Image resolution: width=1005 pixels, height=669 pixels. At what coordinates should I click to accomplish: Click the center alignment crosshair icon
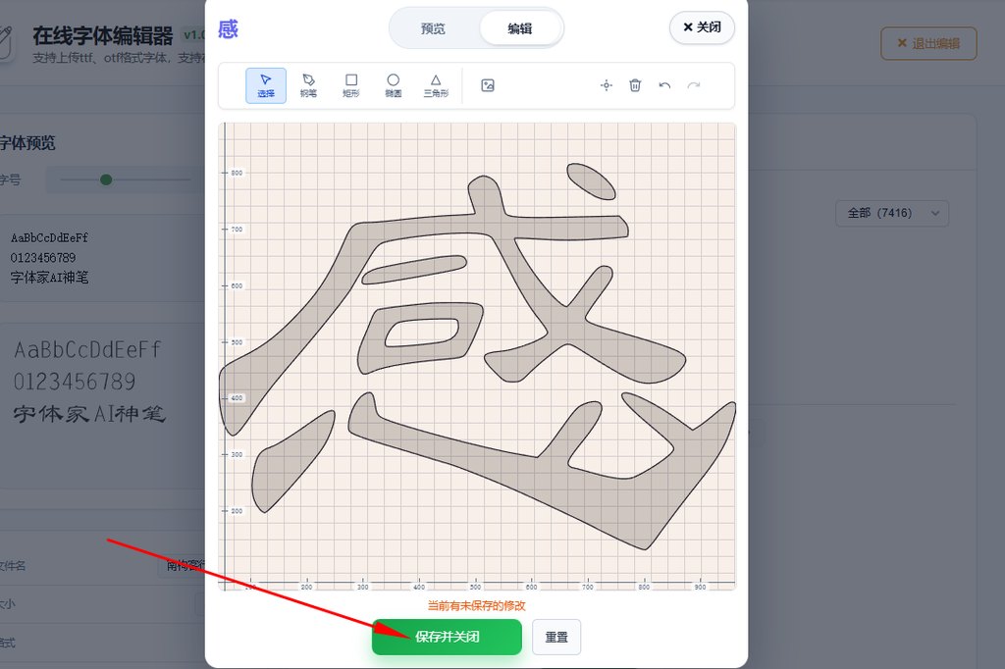[x=607, y=85]
